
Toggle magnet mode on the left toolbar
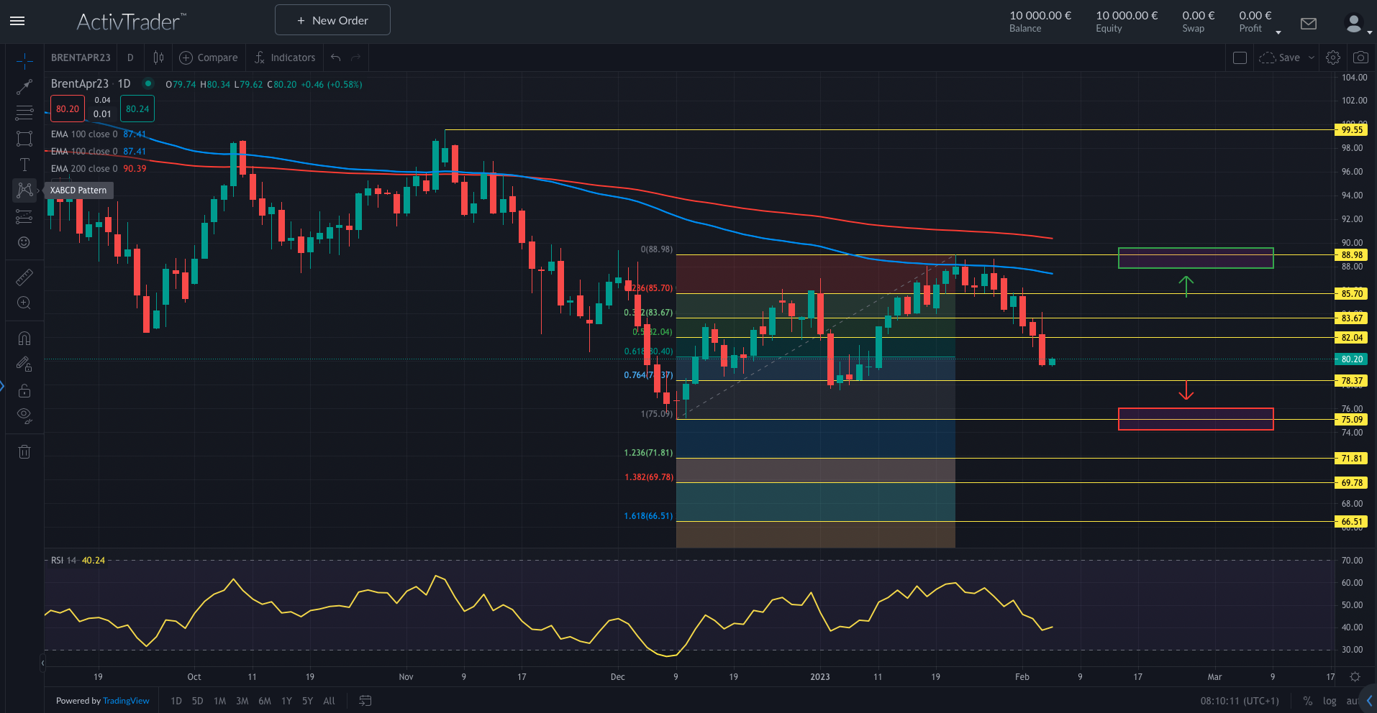click(24, 338)
